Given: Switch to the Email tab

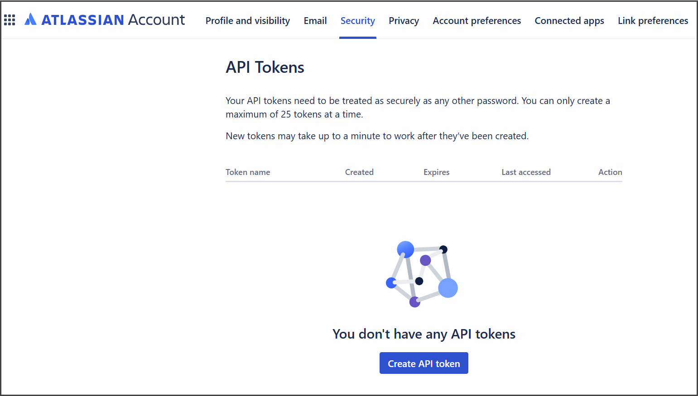Looking at the screenshot, I should (x=315, y=21).
